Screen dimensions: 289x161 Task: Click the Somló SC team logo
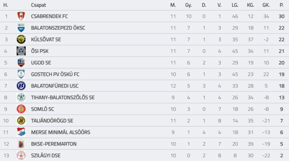[21, 109]
